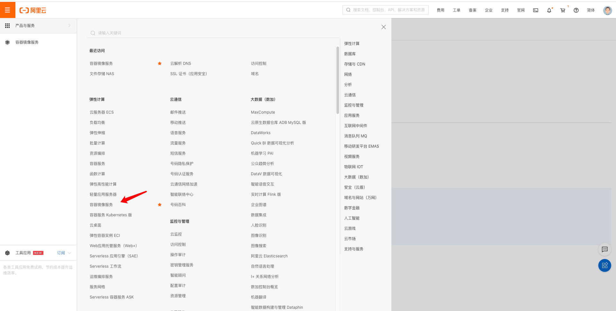Image resolution: width=616 pixels, height=311 pixels.
Task: Jump to 云市场 category
Action: [350, 239]
